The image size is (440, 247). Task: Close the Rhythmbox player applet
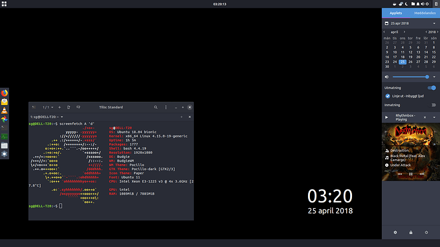pyautogui.click(x=425, y=118)
